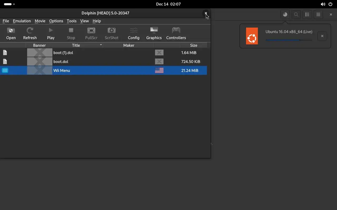Sort list by the Size column header

194,45
